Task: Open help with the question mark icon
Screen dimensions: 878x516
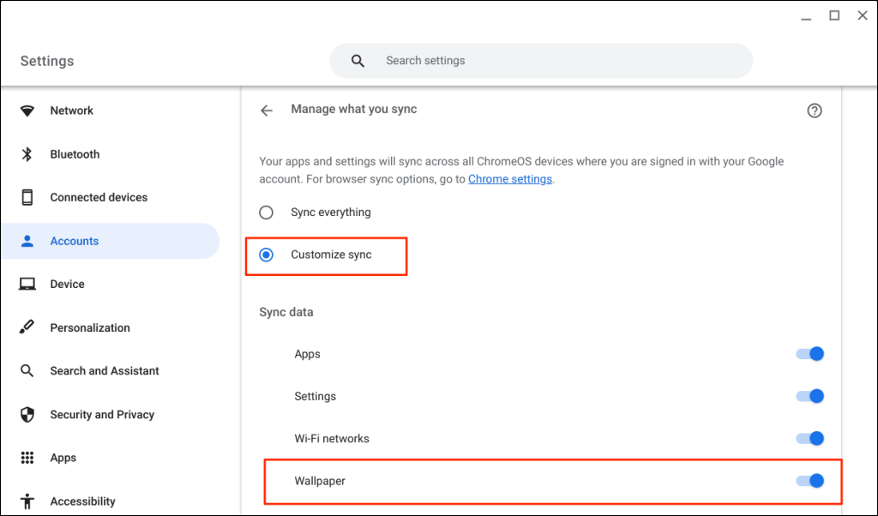Action: pyautogui.click(x=815, y=111)
